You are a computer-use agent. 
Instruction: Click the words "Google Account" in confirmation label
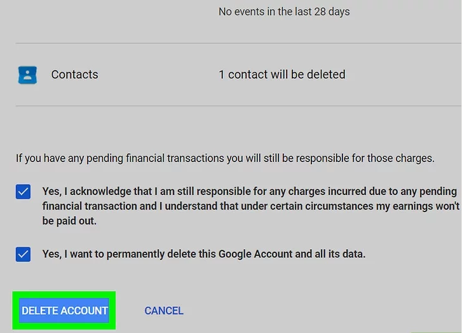pos(255,254)
